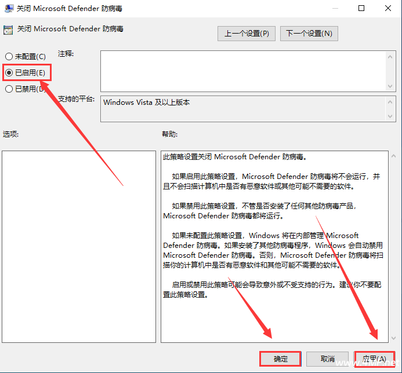
Task: Go to next setting with 下一个设置(N)
Action: [309, 34]
